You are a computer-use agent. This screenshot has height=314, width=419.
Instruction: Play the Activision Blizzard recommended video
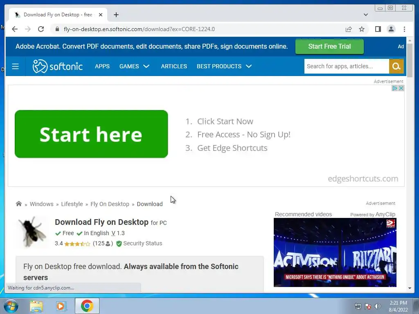335,252
